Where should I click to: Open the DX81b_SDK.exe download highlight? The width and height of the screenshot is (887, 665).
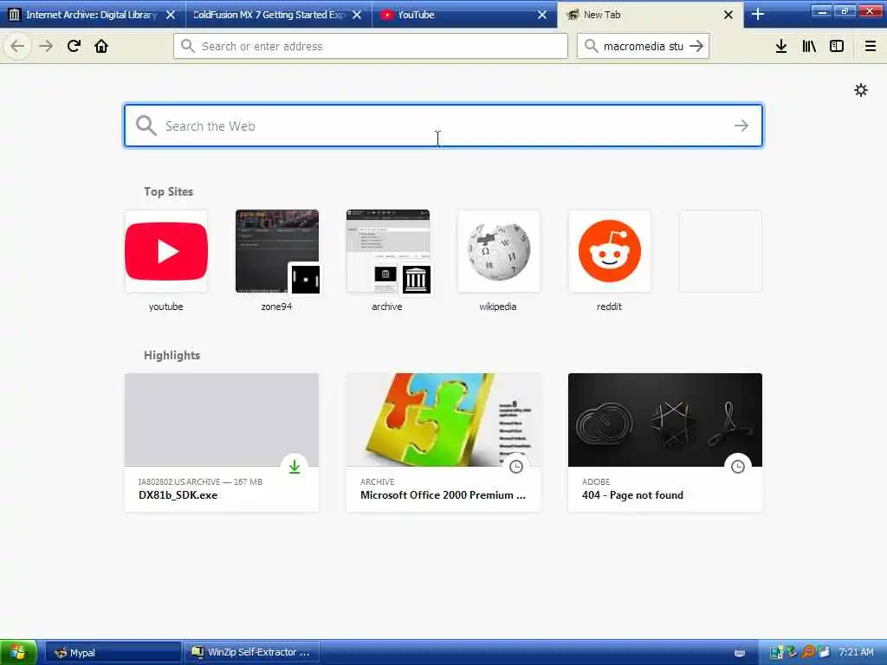point(221,442)
